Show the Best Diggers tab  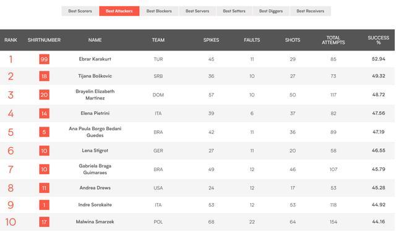coord(271,11)
